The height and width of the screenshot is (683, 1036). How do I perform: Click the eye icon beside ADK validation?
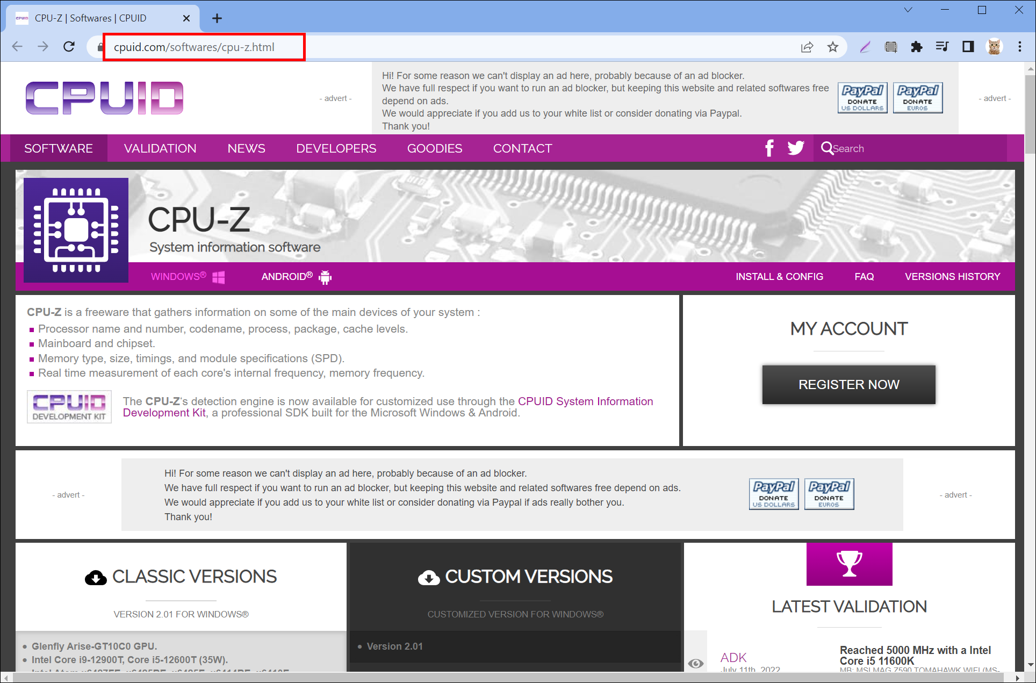(x=696, y=664)
